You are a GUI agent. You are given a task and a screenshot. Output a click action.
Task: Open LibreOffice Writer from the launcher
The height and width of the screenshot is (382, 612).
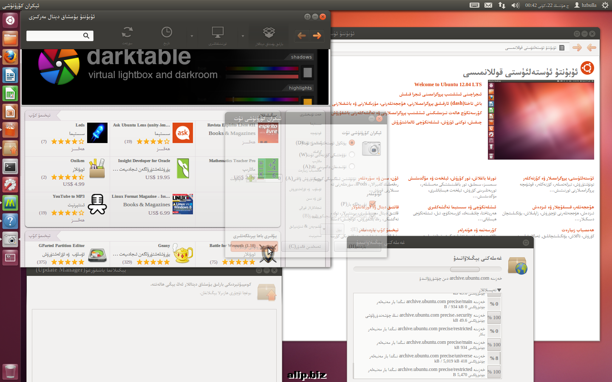pyautogui.click(x=10, y=76)
